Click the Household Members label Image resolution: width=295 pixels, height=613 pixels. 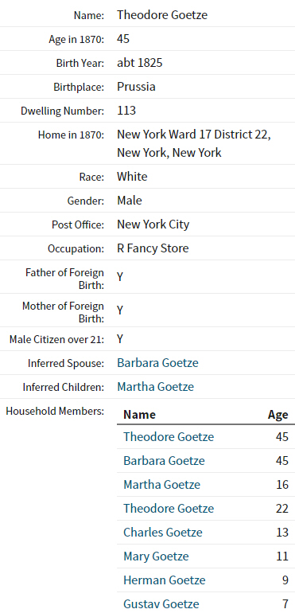point(55,411)
